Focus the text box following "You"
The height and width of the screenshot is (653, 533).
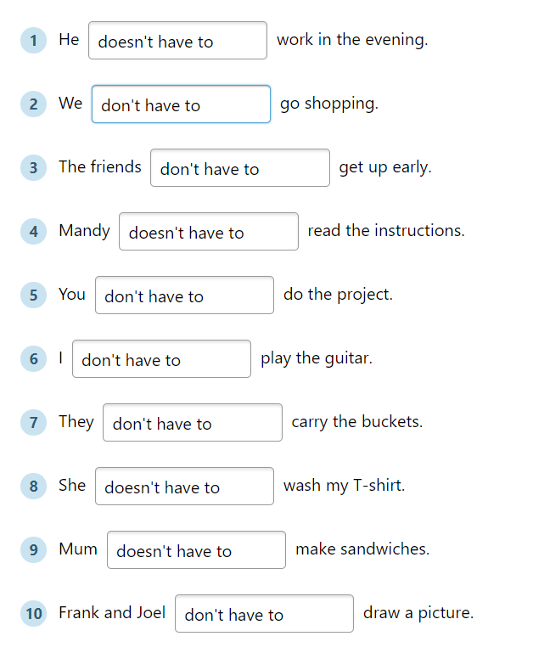click(x=184, y=296)
